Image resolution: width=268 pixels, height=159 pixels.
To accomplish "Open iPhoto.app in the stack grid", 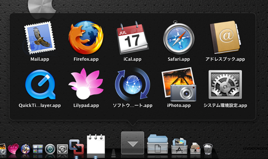I will pos(179,84).
